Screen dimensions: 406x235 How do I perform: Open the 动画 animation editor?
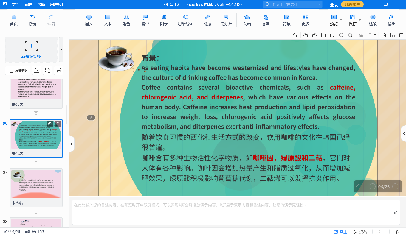pos(247,20)
